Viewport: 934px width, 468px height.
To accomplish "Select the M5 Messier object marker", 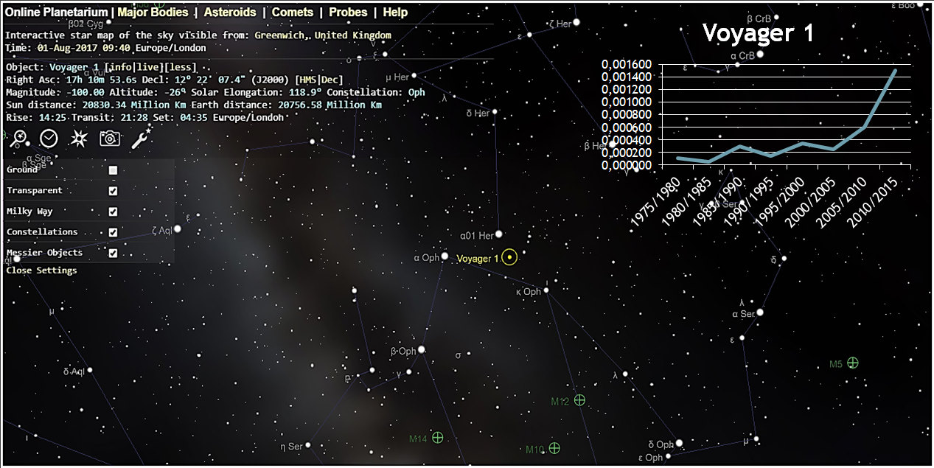I will (853, 363).
